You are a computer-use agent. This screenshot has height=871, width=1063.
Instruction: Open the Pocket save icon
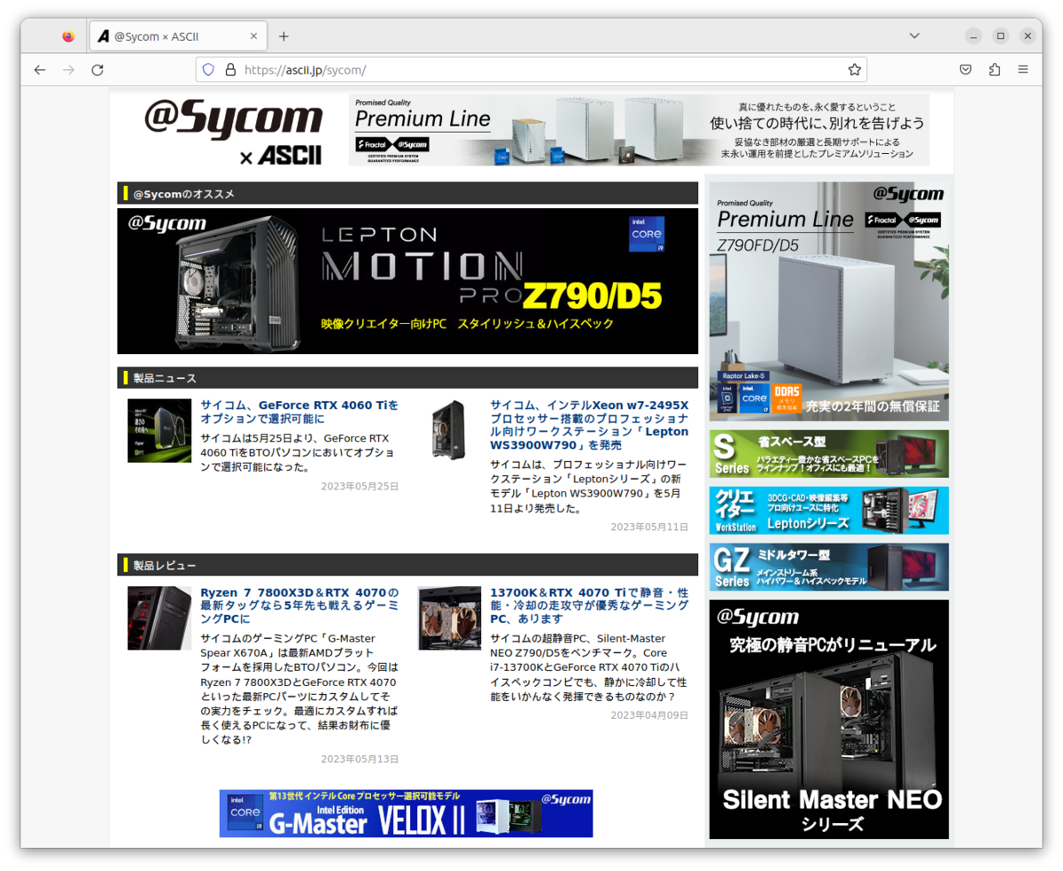point(966,70)
